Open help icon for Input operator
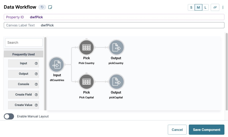 [36, 63]
